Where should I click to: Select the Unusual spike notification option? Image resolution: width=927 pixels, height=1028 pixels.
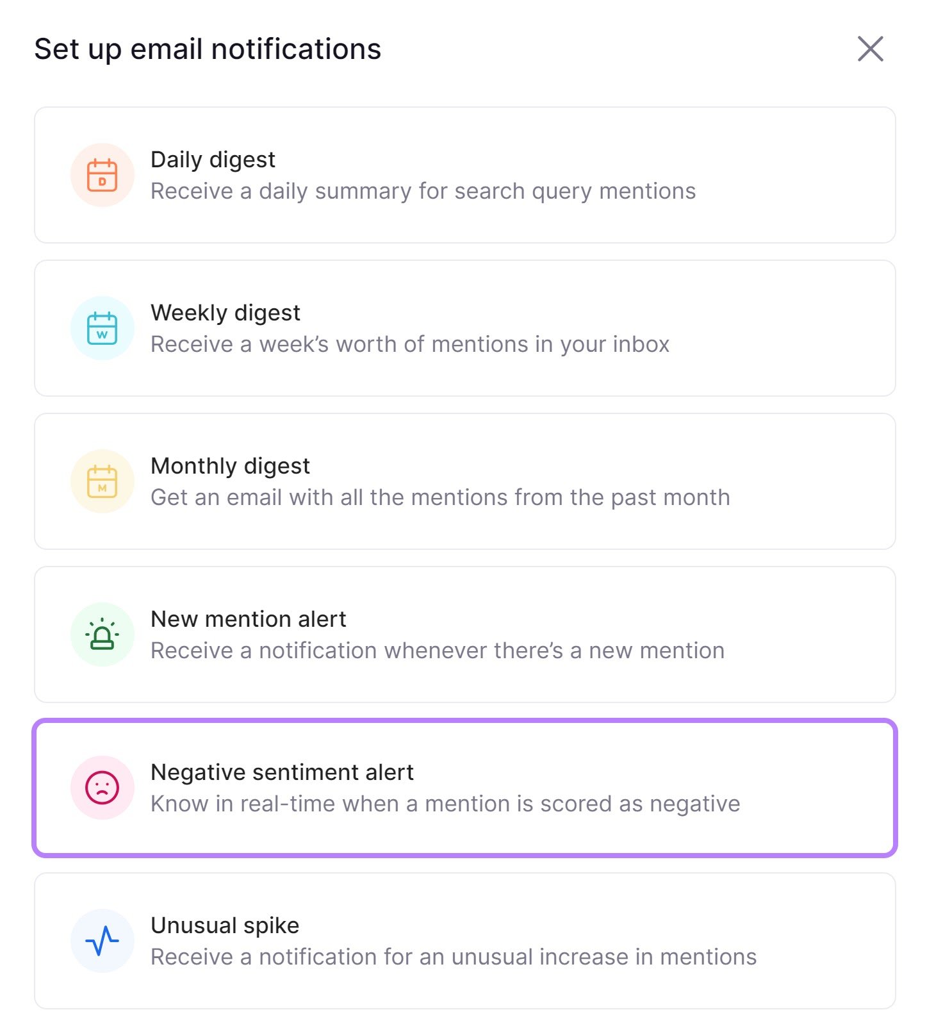click(x=464, y=940)
